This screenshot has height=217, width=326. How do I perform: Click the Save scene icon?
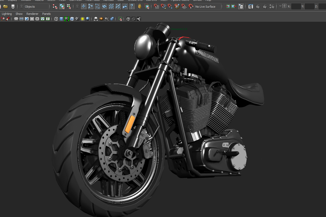click(x=13, y=7)
